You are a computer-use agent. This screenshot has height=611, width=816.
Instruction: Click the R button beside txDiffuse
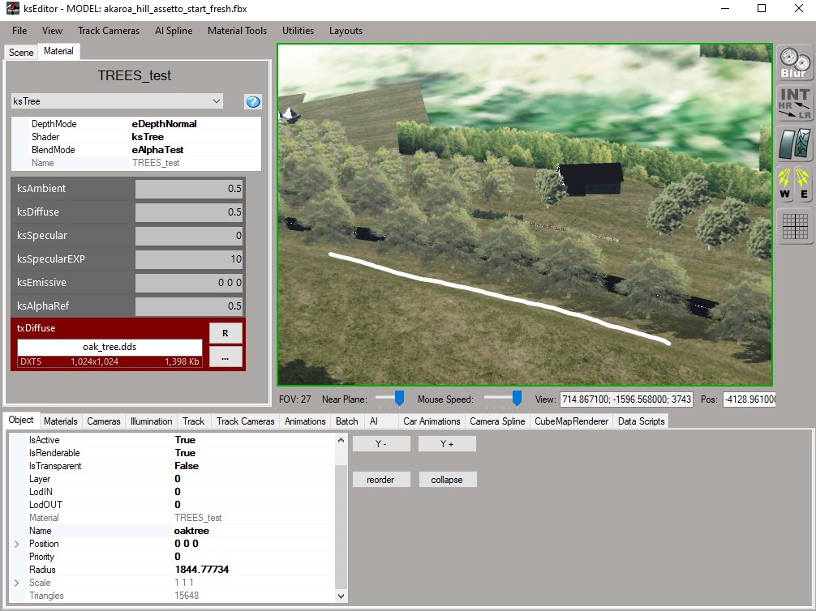[x=225, y=333]
